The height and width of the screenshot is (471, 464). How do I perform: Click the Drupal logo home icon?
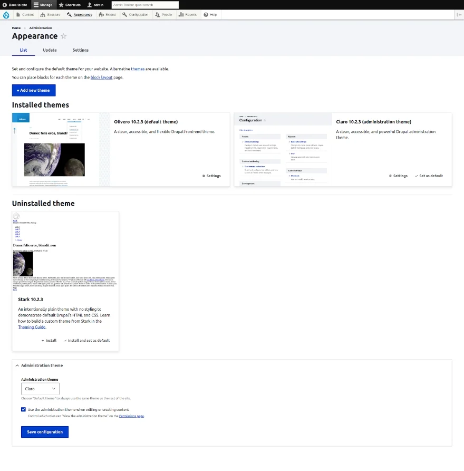pyautogui.click(x=6, y=15)
